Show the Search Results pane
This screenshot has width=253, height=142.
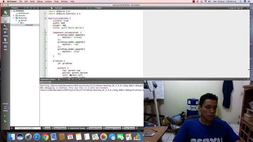click(x=59, y=128)
